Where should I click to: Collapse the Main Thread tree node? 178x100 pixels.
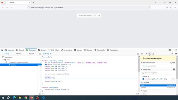coord(1,57)
